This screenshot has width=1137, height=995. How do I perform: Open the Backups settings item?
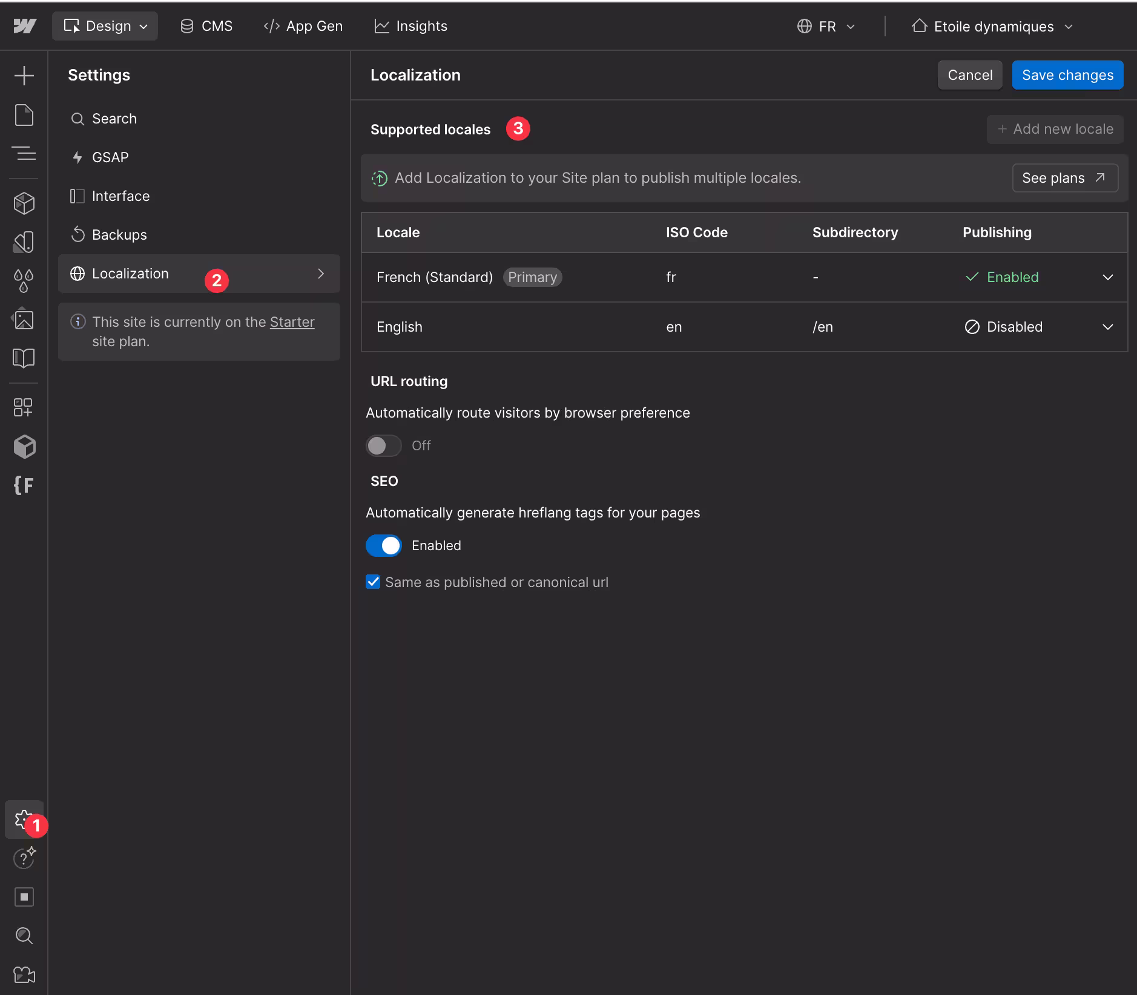coord(199,235)
